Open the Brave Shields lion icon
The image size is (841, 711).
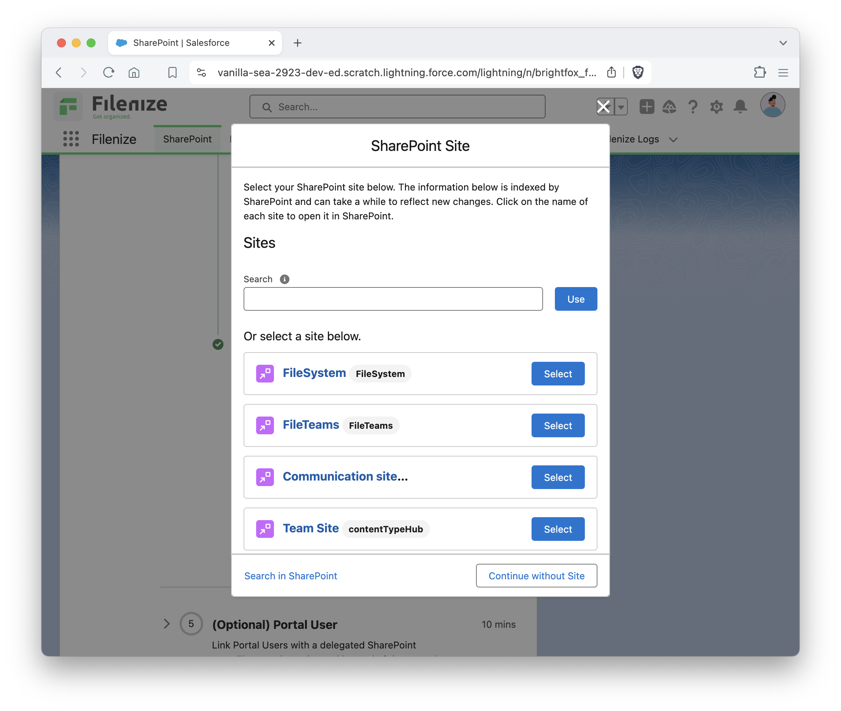(638, 73)
